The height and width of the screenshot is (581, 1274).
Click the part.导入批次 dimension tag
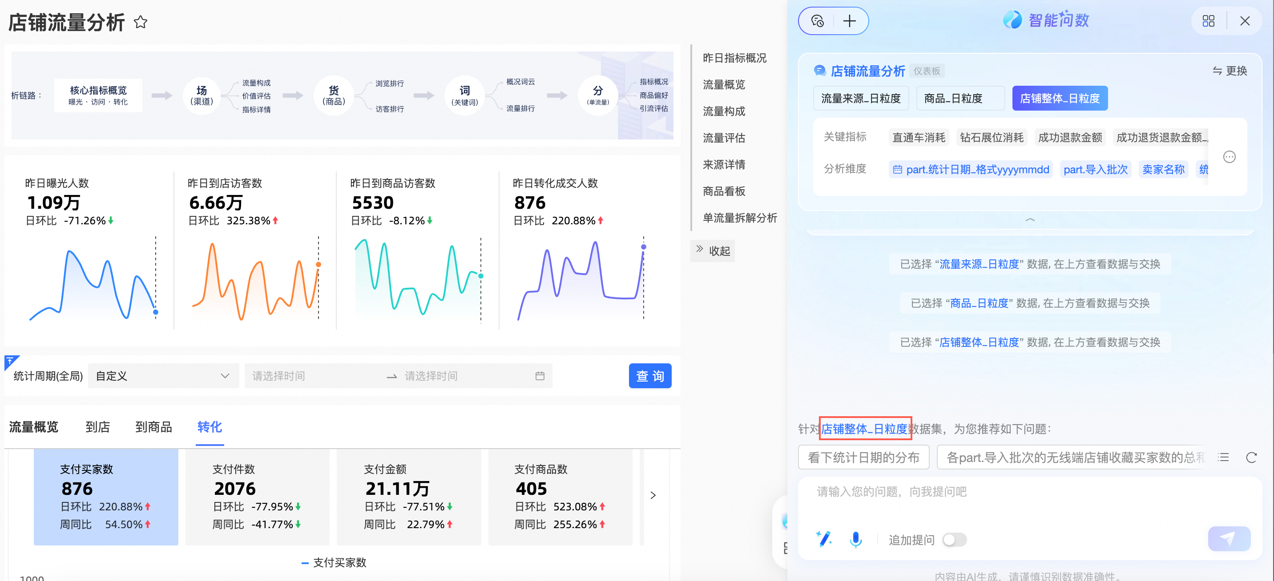1096,170
